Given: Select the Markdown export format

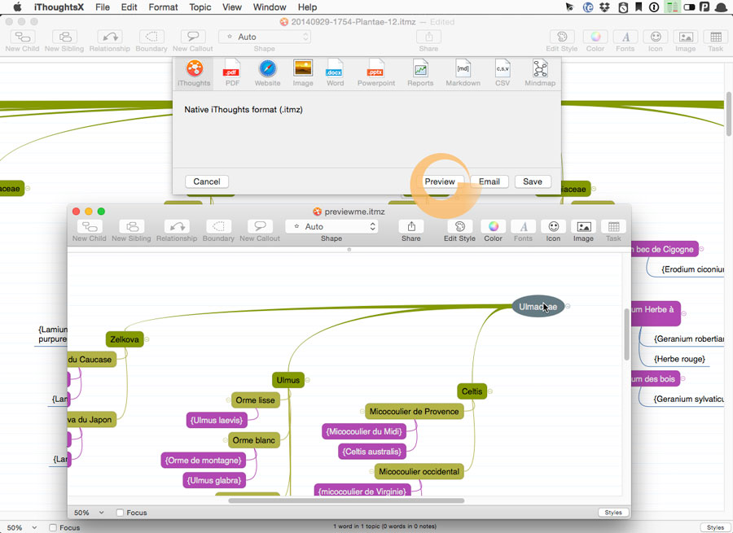Looking at the screenshot, I should [x=463, y=73].
